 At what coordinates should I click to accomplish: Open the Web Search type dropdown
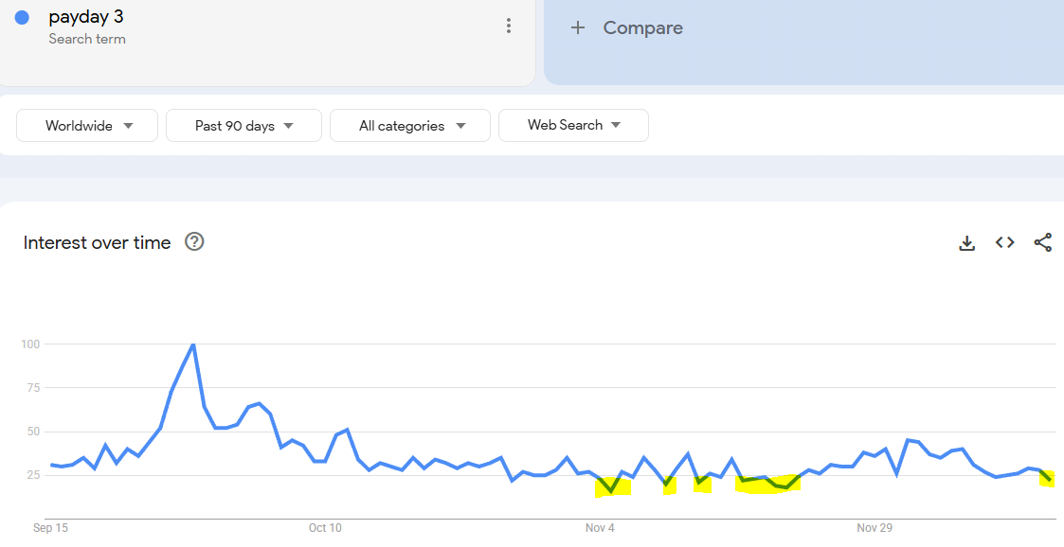[x=573, y=125]
